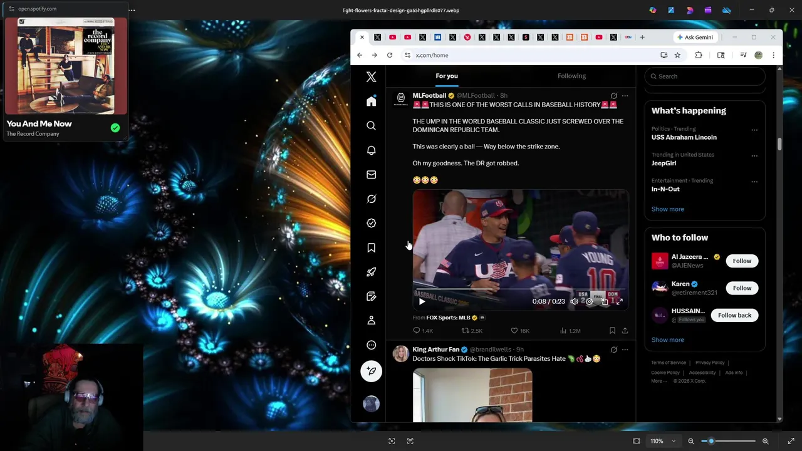This screenshot has width=802, height=451.
Task: Open options for JeepGirl trend
Action: coord(754,156)
